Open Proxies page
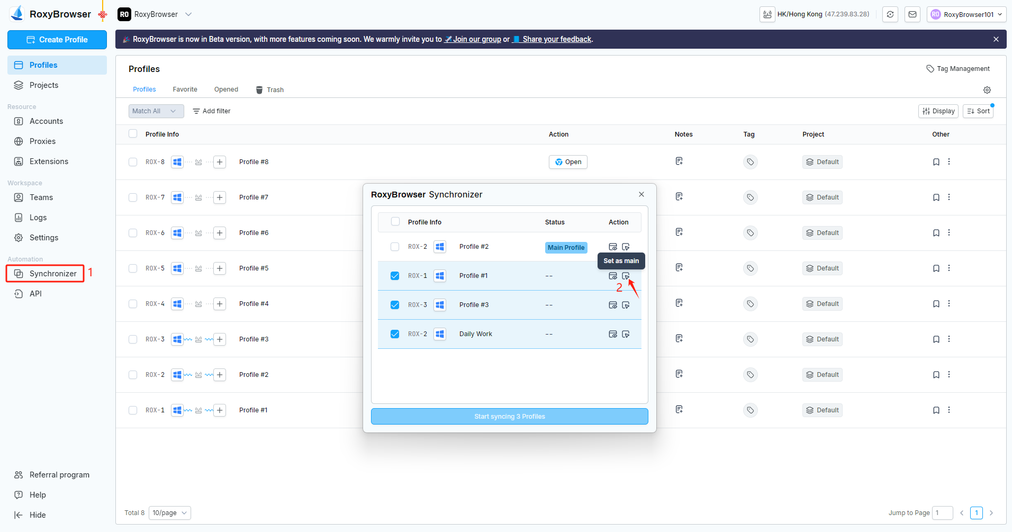The width and height of the screenshot is (1012, 532). click(x=57, y=141)
